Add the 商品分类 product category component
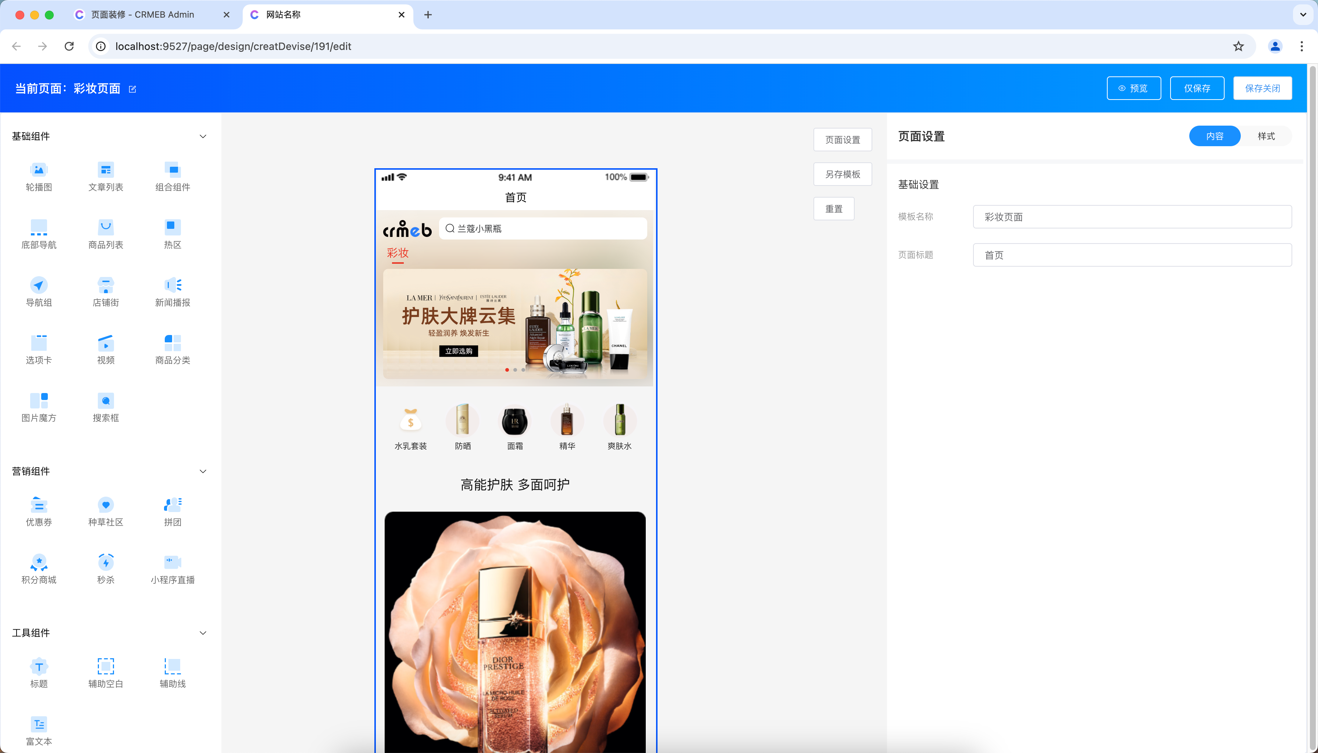This screenshot has width=1318, height=753. [x=172, y=350]
